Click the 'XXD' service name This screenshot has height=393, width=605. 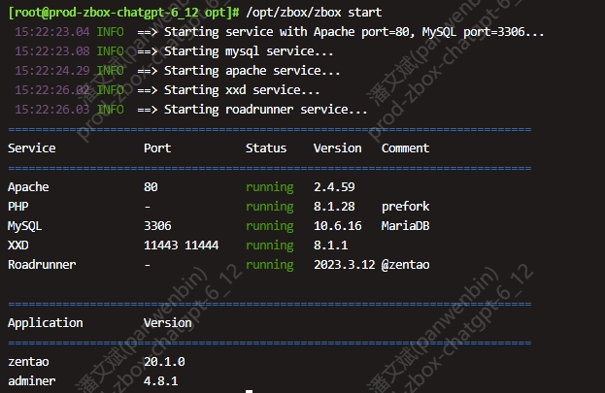18,246
